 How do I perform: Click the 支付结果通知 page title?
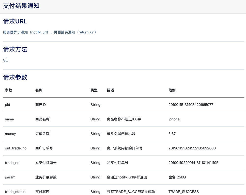pos(21,6)
